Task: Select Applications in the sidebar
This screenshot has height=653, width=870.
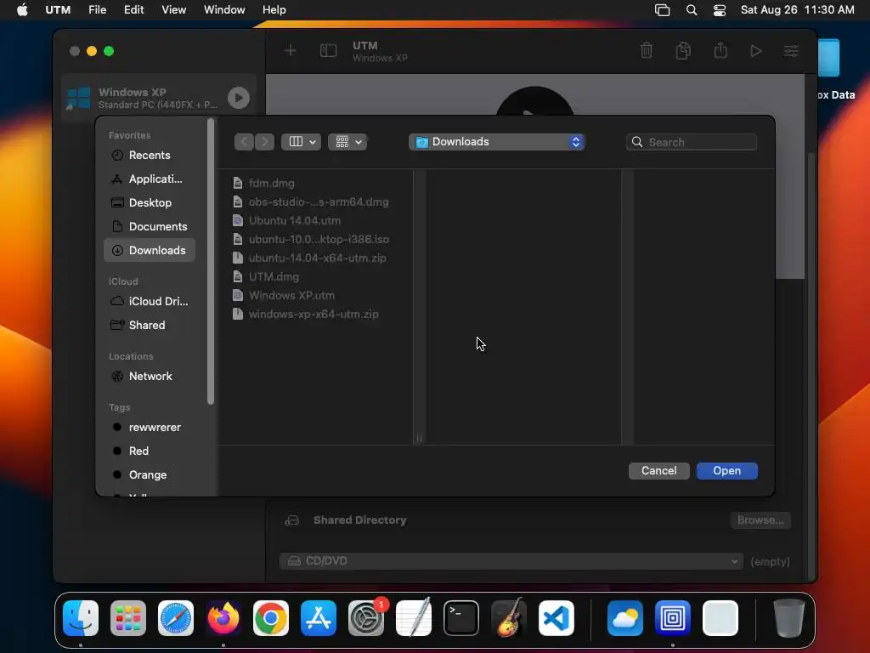Action: coord(150,179)
